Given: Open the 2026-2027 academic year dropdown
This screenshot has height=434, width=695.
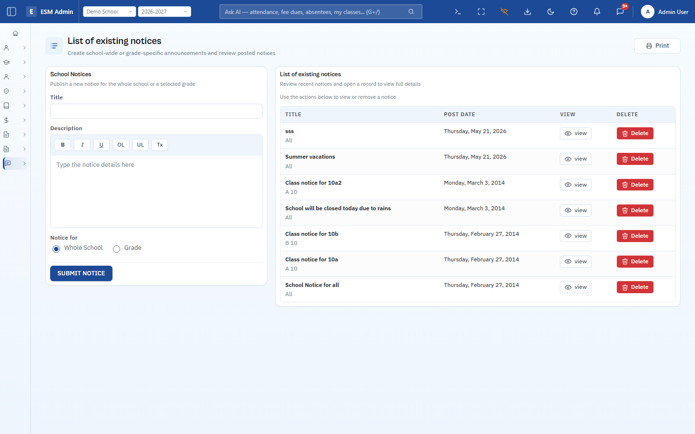Looking at the screenshot, I should pyautogui.click(x=165, y=12).
